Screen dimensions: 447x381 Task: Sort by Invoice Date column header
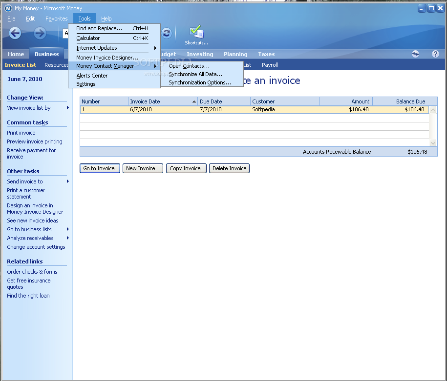click(x=163, y=101)
